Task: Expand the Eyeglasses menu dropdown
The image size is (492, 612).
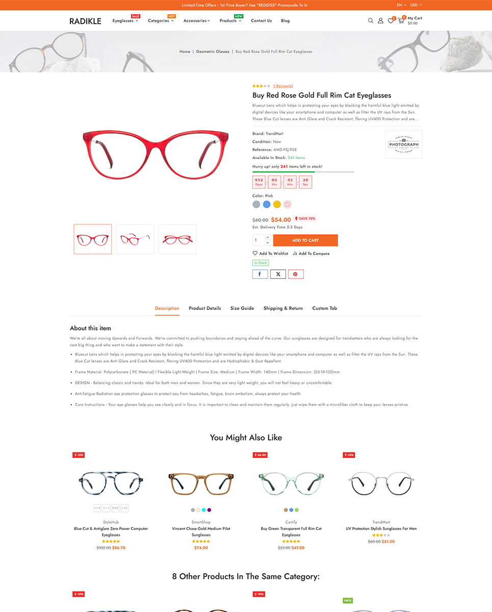Action: coord(125,21)
